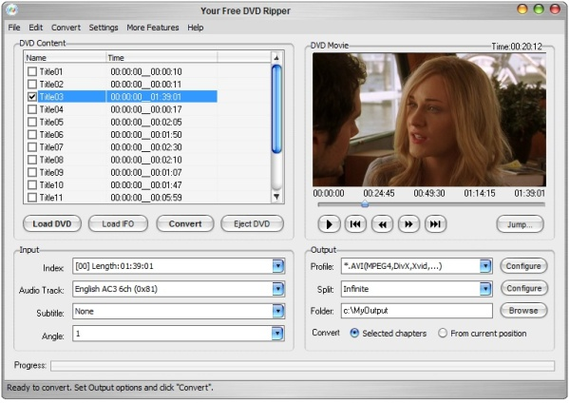
Task: Open the Convert menu
Action: [66, 28]
